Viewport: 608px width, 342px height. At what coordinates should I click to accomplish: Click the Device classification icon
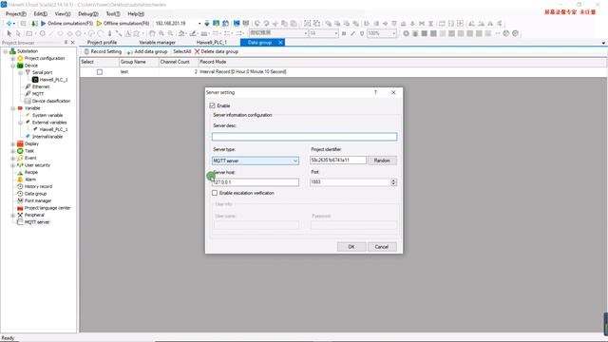pos(28,101)
